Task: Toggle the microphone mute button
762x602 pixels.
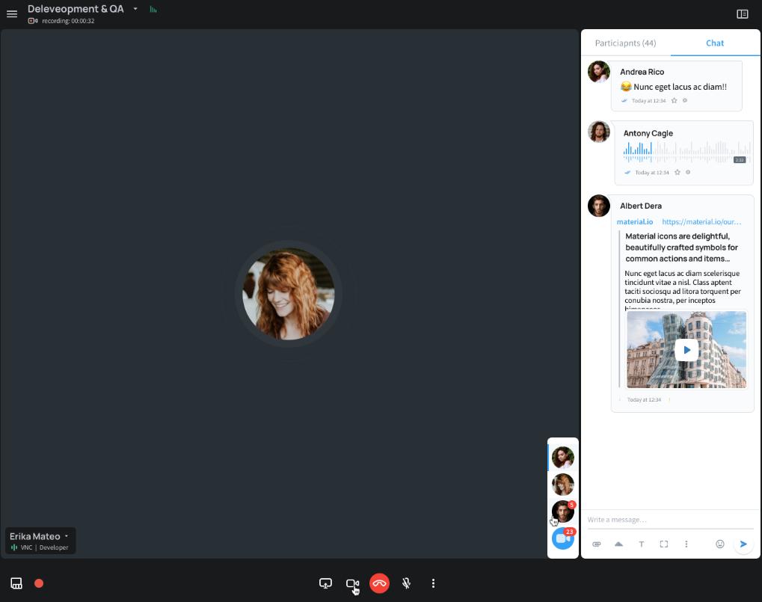Action: tap(406, 583)
